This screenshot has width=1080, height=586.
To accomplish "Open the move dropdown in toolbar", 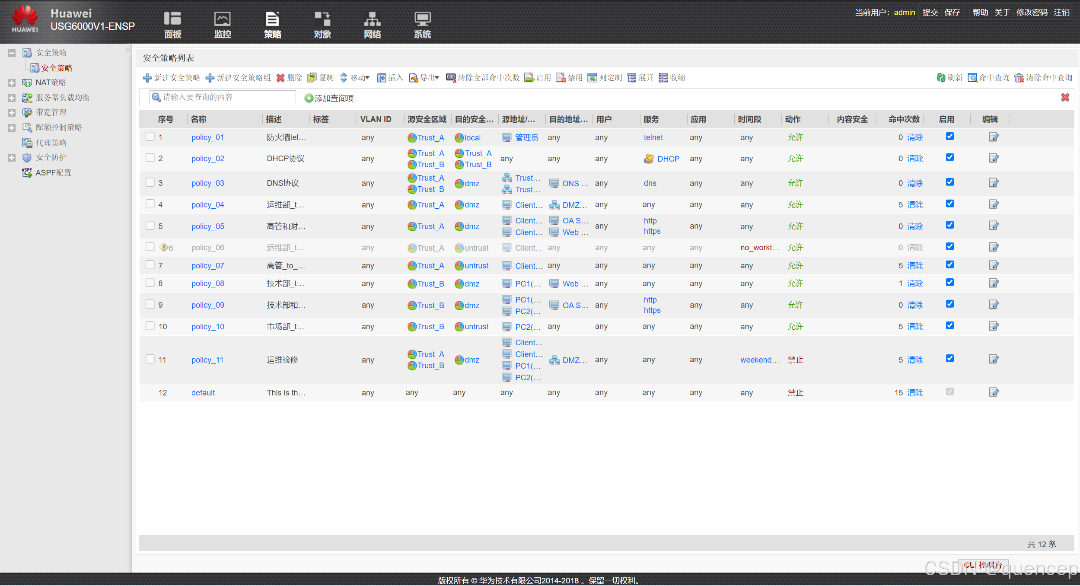I will click(x=355, y=78).
